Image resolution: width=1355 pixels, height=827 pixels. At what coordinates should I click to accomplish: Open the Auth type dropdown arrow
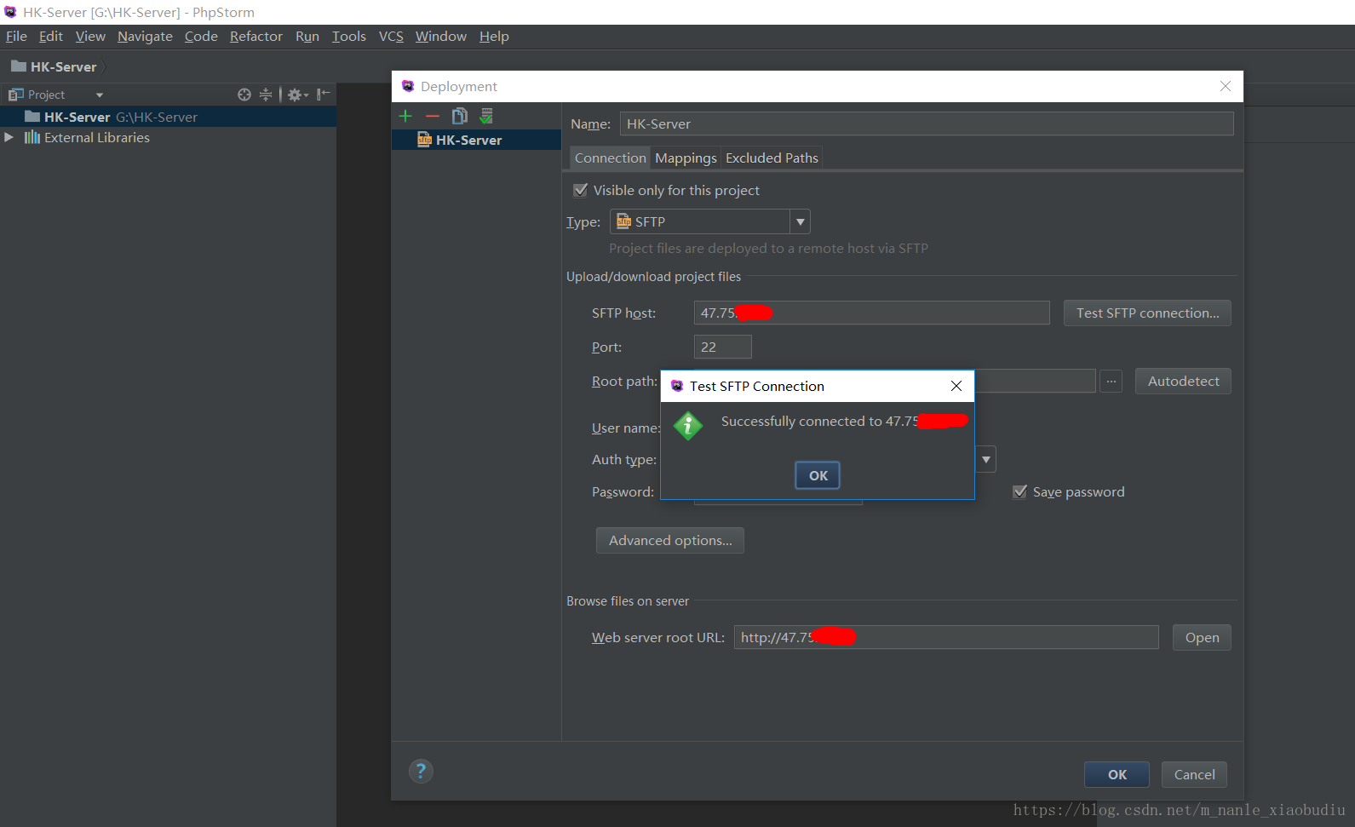pyautogui.click(x=985, y=459)
